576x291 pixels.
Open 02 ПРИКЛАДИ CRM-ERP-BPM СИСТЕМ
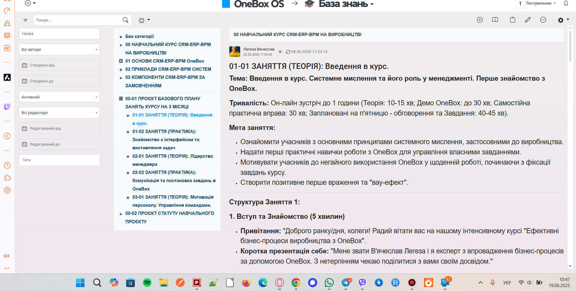pos(168,69)
